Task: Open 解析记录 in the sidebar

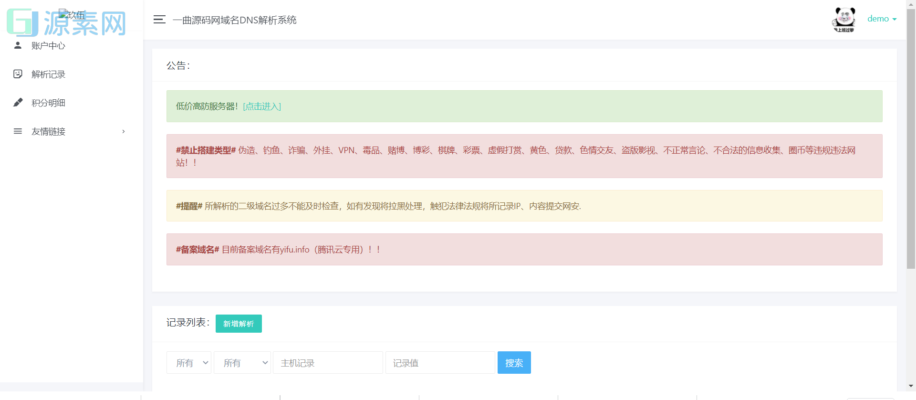Action: point(72,74)
